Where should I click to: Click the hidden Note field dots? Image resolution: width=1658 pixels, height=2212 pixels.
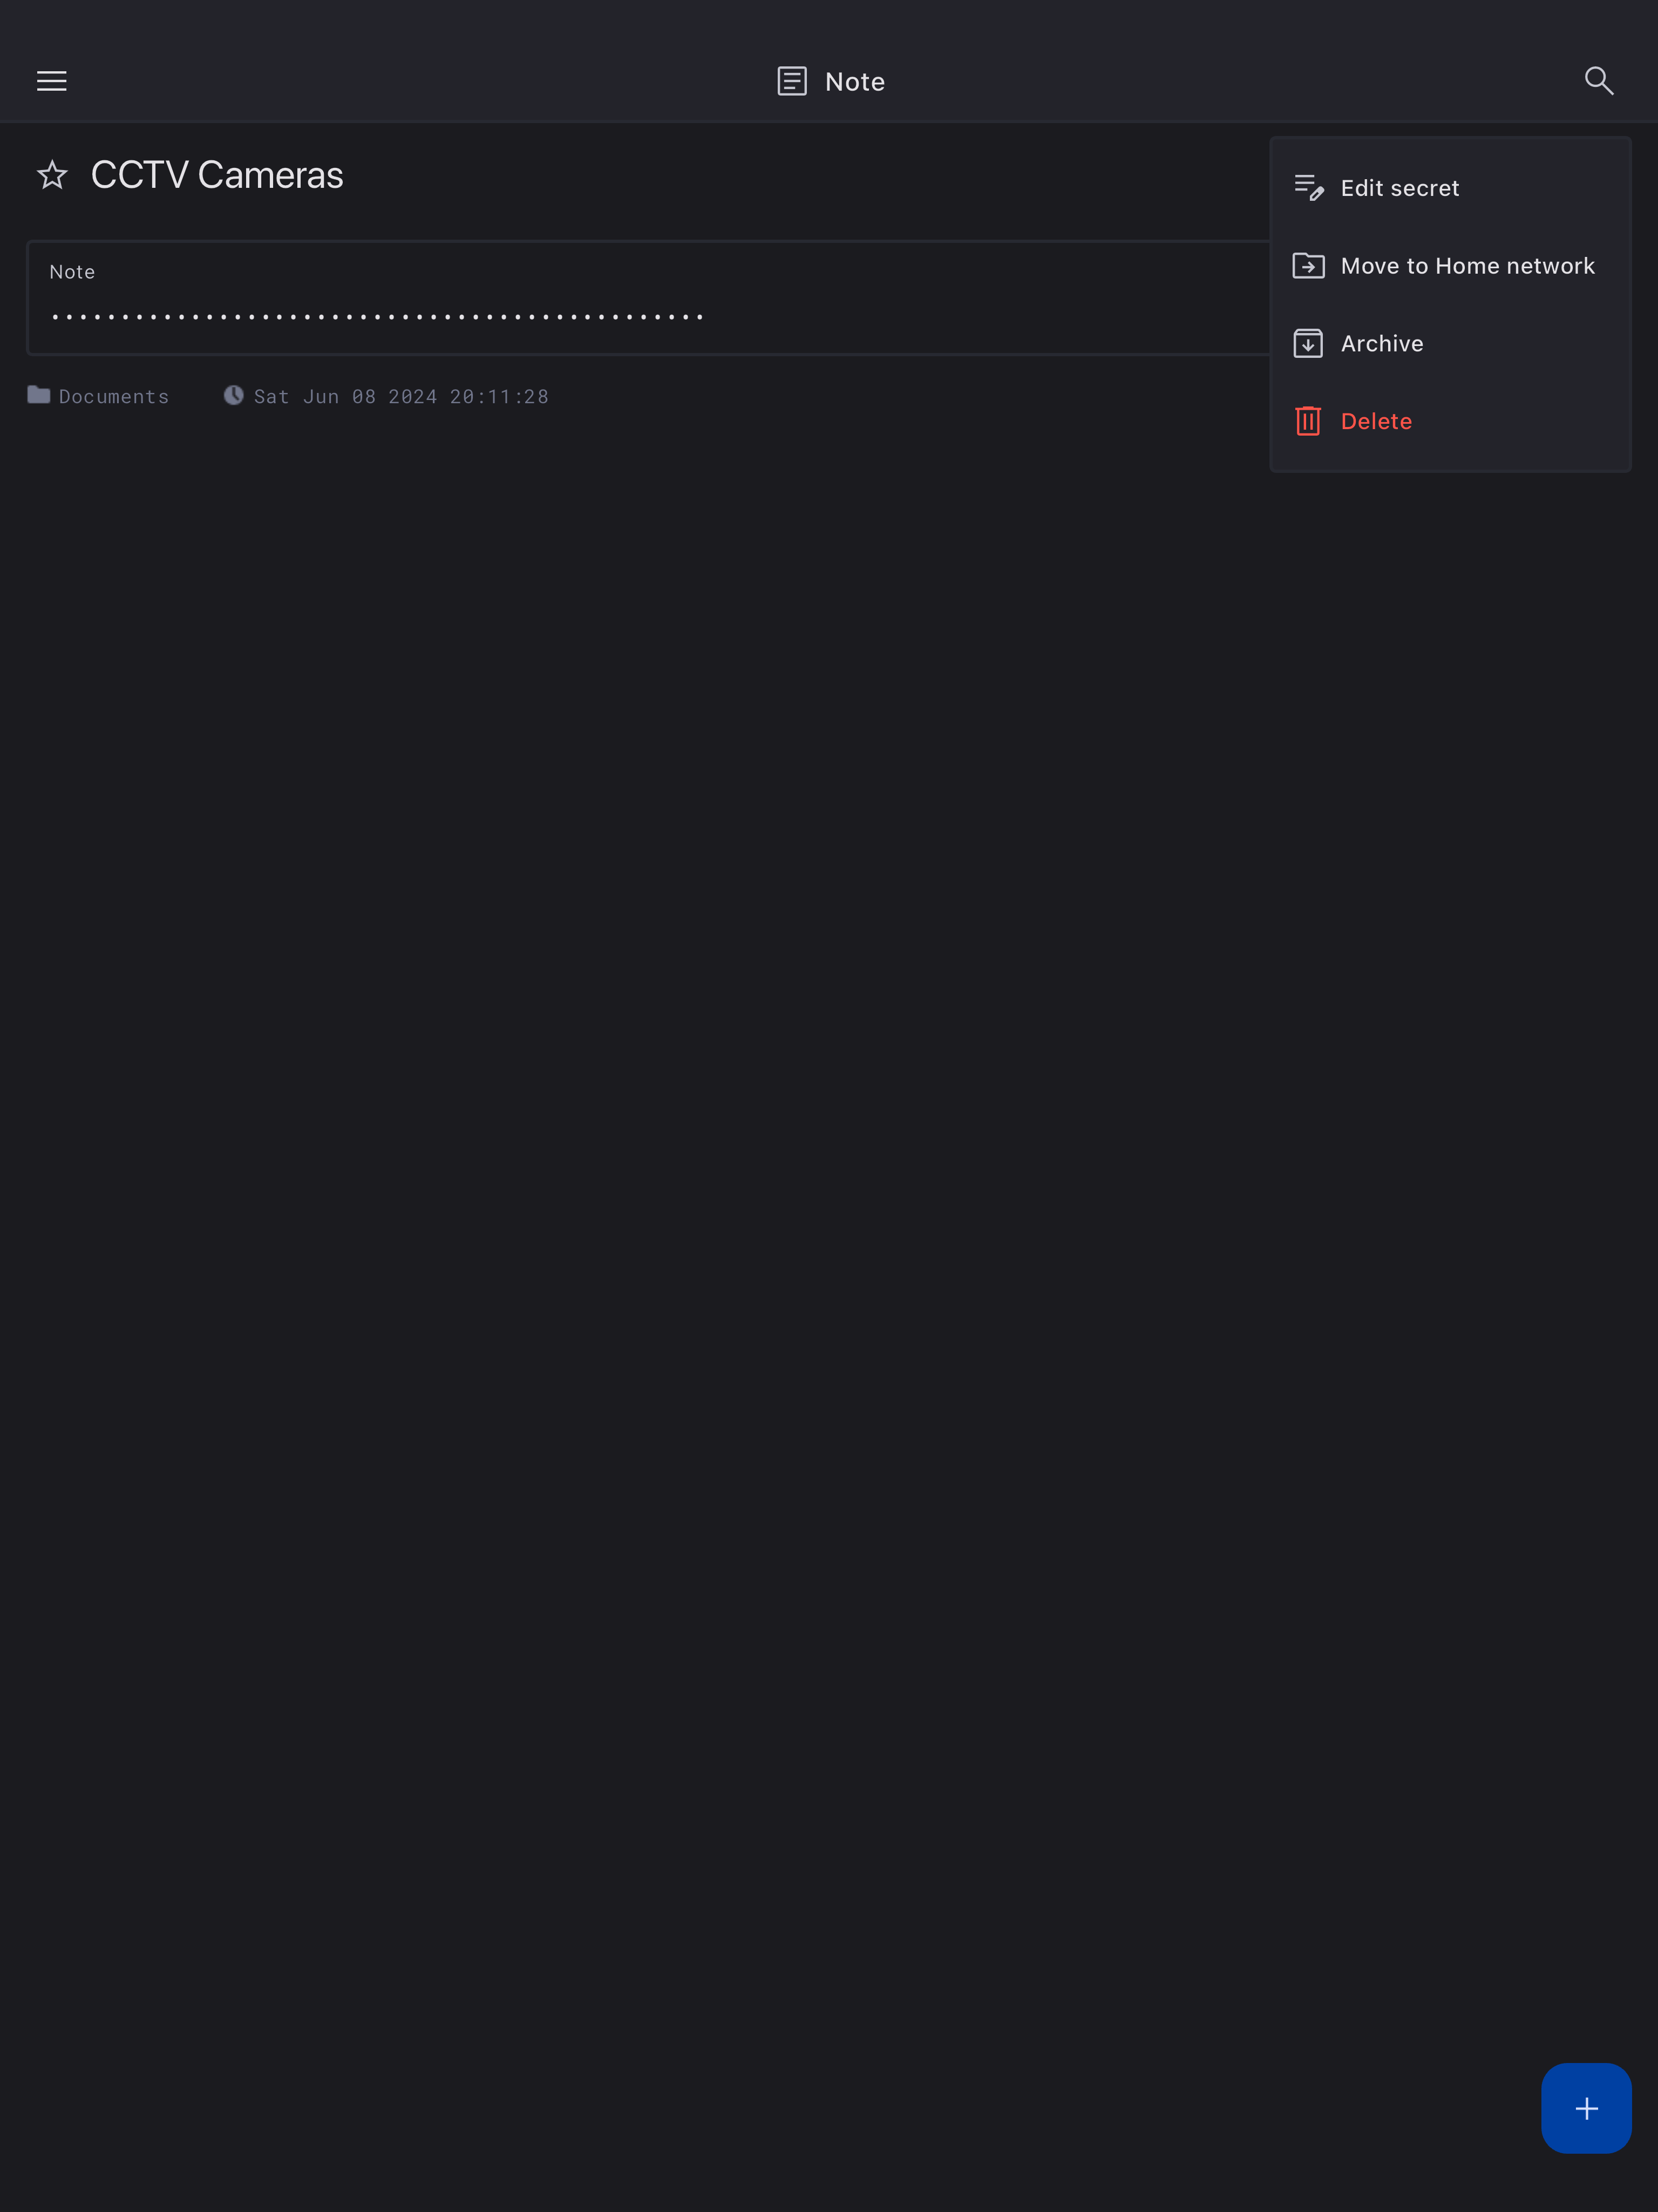[378, 317]
